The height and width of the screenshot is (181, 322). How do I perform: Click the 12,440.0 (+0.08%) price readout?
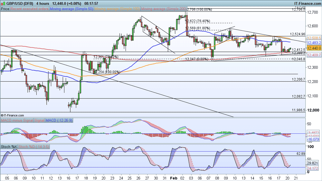pyautogui.click(x=67, y=4)
